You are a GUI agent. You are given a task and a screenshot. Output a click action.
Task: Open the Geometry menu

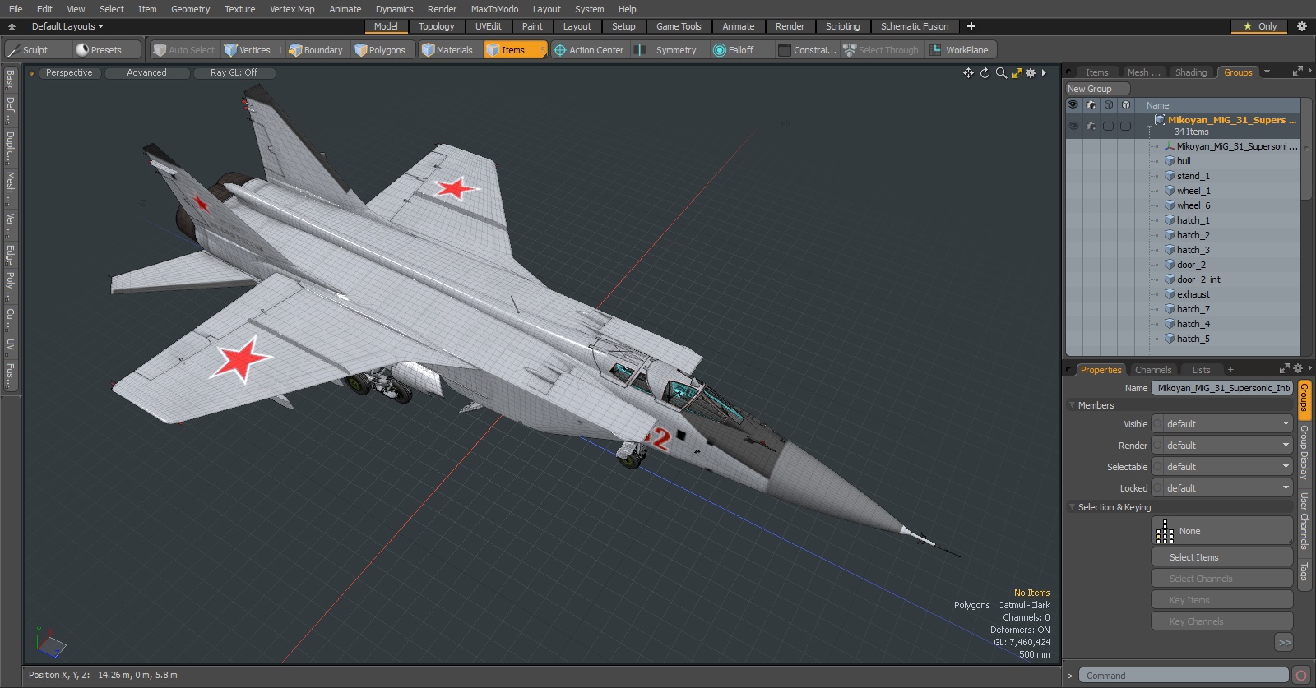click(190, 9)
